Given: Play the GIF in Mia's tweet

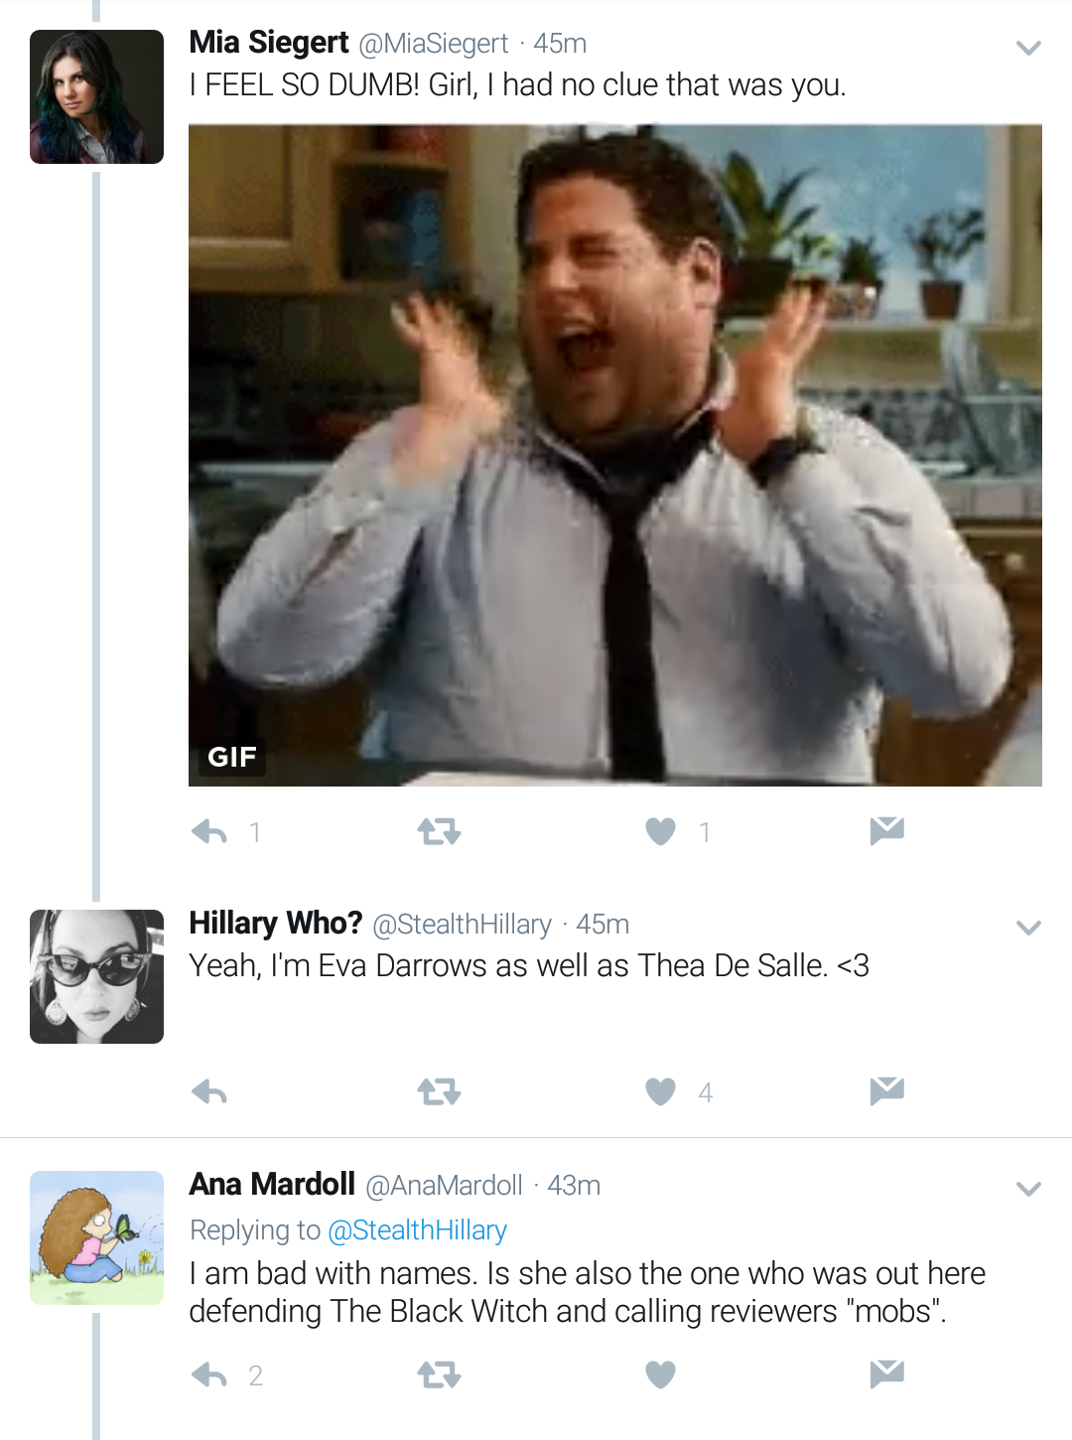Looking at the screenshot, I should tap(615, 455).
